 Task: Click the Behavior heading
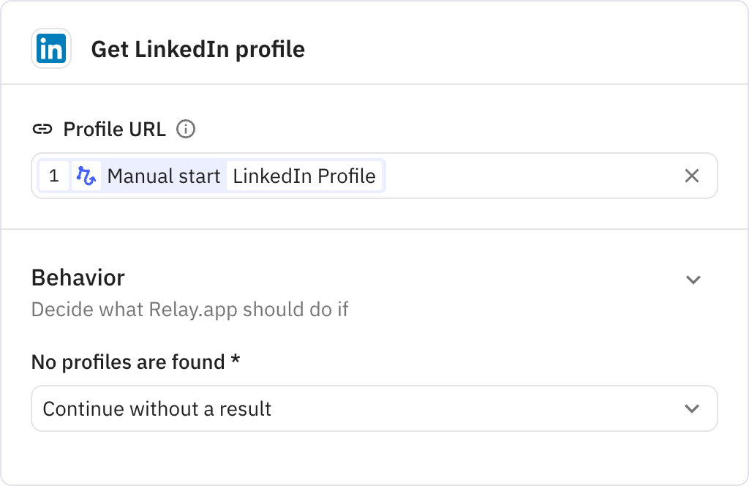click(x=77, y=278)
